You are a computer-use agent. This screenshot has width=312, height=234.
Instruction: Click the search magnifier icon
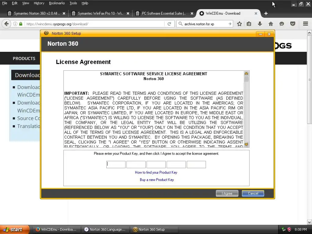click(180, 24)
